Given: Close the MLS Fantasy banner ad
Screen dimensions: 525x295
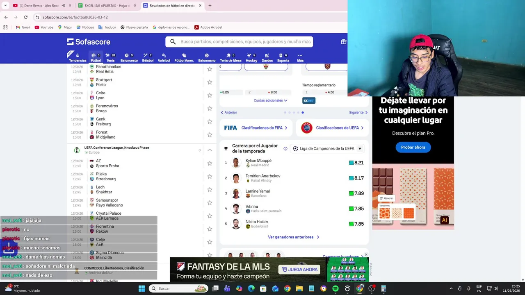Looking at the screenshot, I should point(366,255).
